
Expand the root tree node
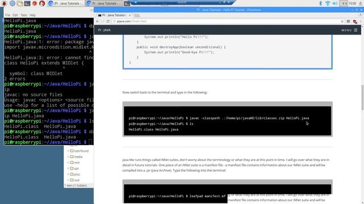pyautogui.click(x=68, y=180)
